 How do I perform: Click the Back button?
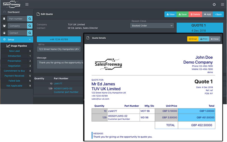click(x=218, y=14)
